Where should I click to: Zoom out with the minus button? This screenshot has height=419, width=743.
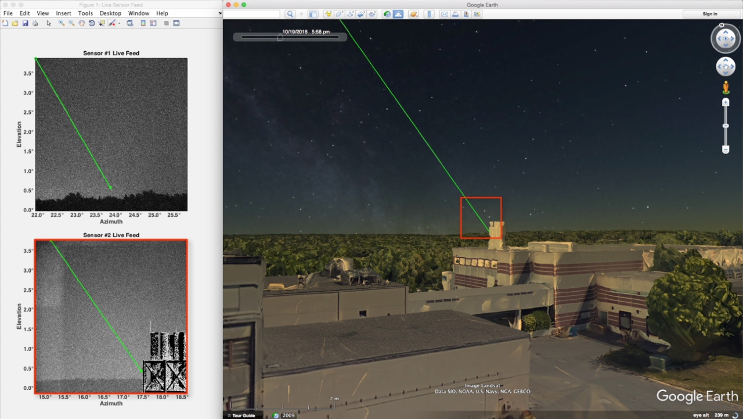pos(726,150)
